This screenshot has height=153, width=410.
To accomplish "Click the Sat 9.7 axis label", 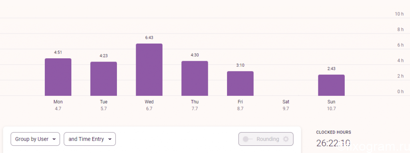I will coord(286,105).
